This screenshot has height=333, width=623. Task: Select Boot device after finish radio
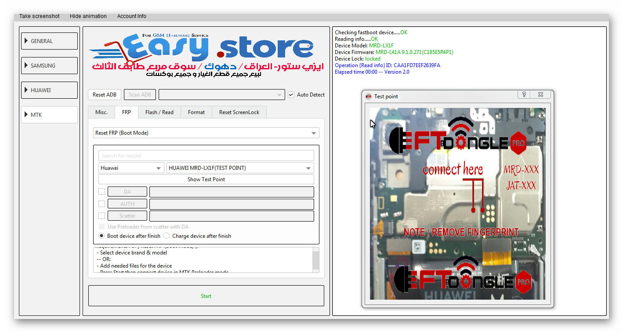point(101,236)
